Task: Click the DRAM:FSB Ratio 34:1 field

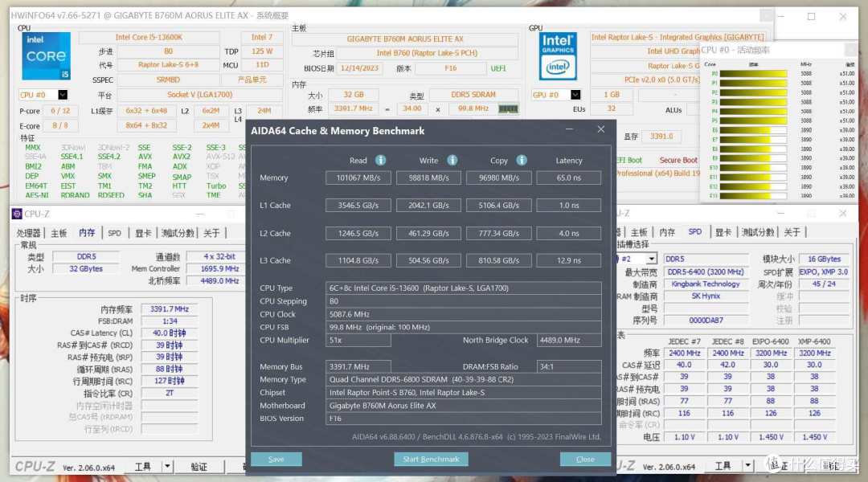Action: pyautogui.click(x=569, y=366)
